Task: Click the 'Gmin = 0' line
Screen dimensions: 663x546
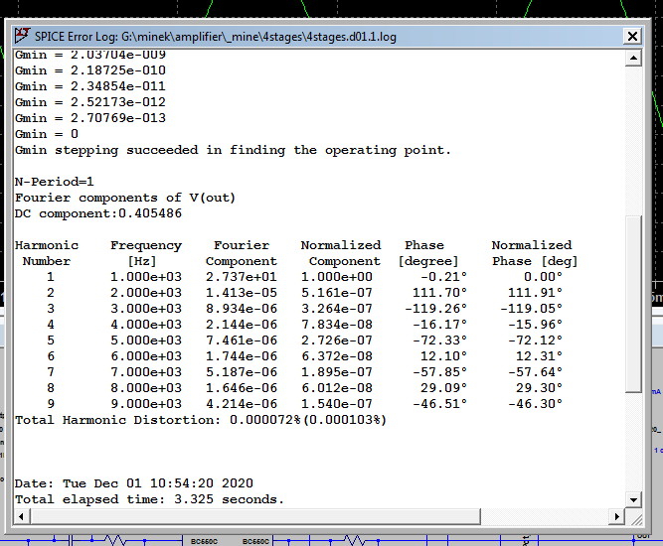Action: coord(47,134)
